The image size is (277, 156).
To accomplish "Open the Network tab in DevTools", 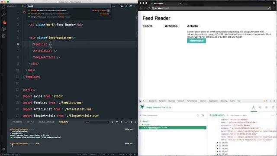I will click(x=181, y=101).
